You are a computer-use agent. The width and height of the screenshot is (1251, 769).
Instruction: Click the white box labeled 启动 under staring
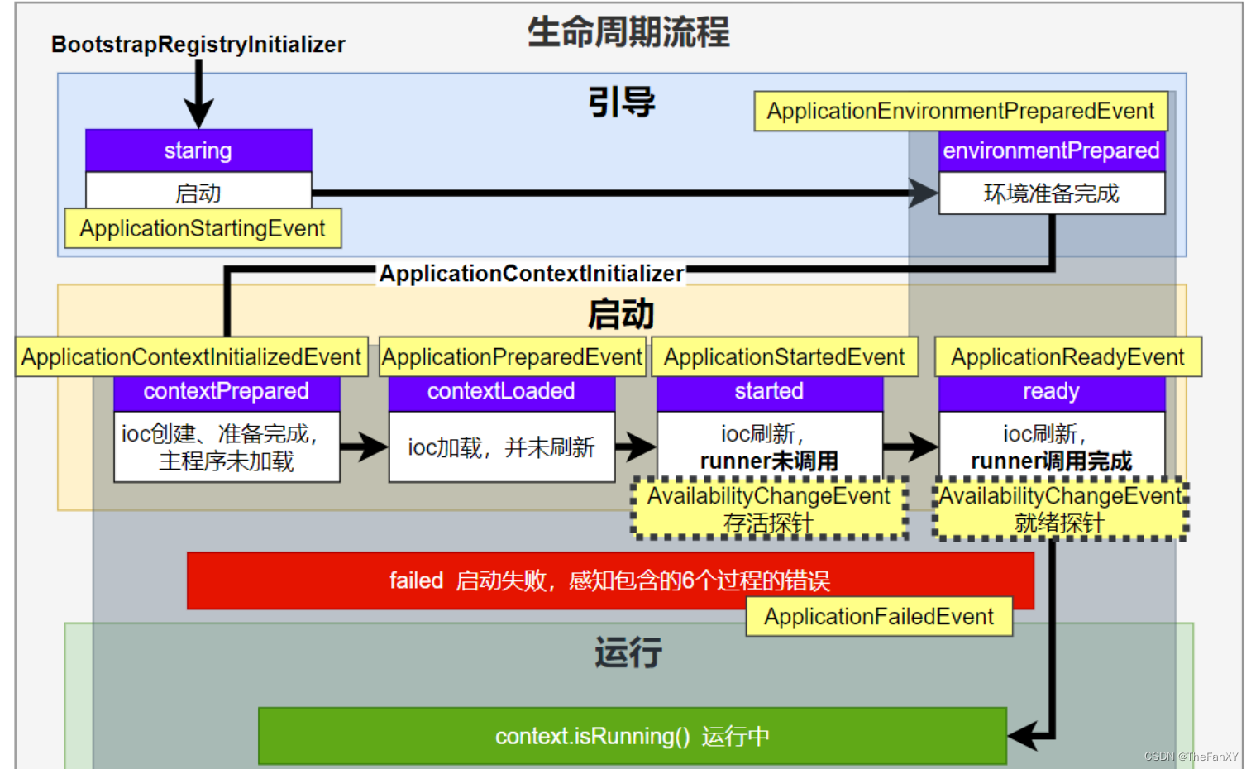click(198, 191)
